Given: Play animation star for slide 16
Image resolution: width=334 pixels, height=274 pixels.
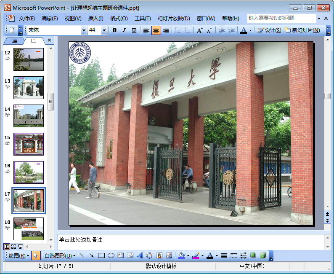Looking at the screenshot, I should [x=8, y=171].
